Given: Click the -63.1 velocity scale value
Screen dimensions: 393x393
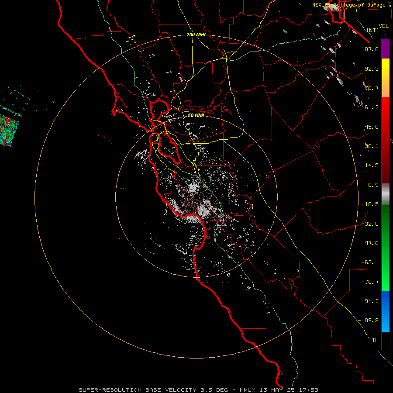Looking at the screenshot, I should click(370, 262).
